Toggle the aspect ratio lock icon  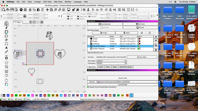click(x=25, y=16)
